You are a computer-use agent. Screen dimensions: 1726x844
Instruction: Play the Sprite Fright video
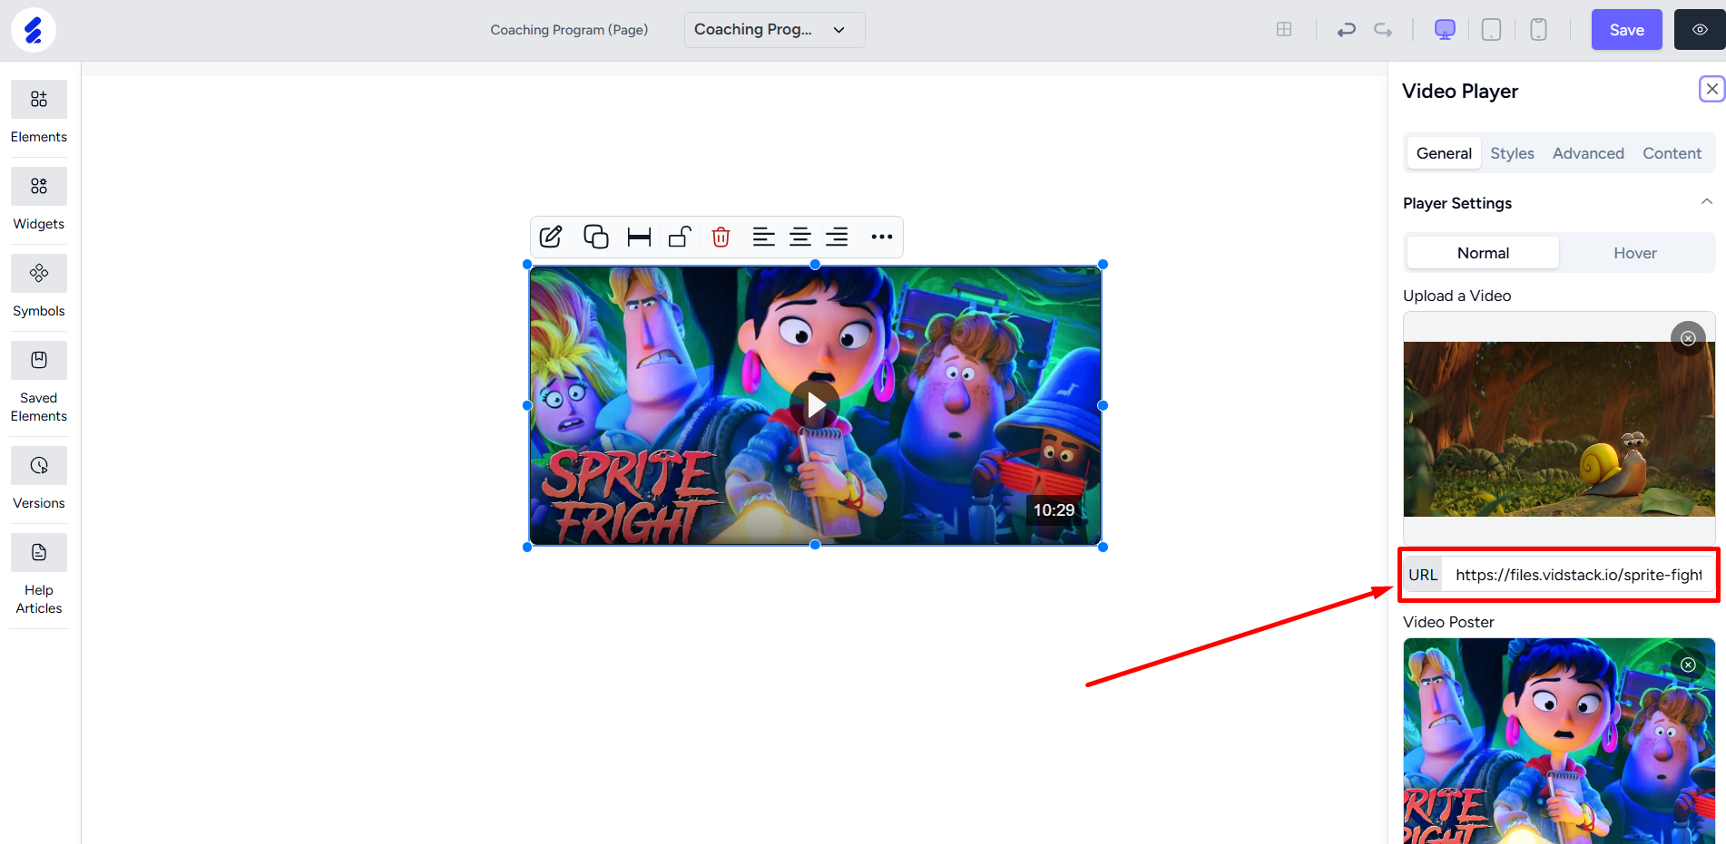pos(815,405)
